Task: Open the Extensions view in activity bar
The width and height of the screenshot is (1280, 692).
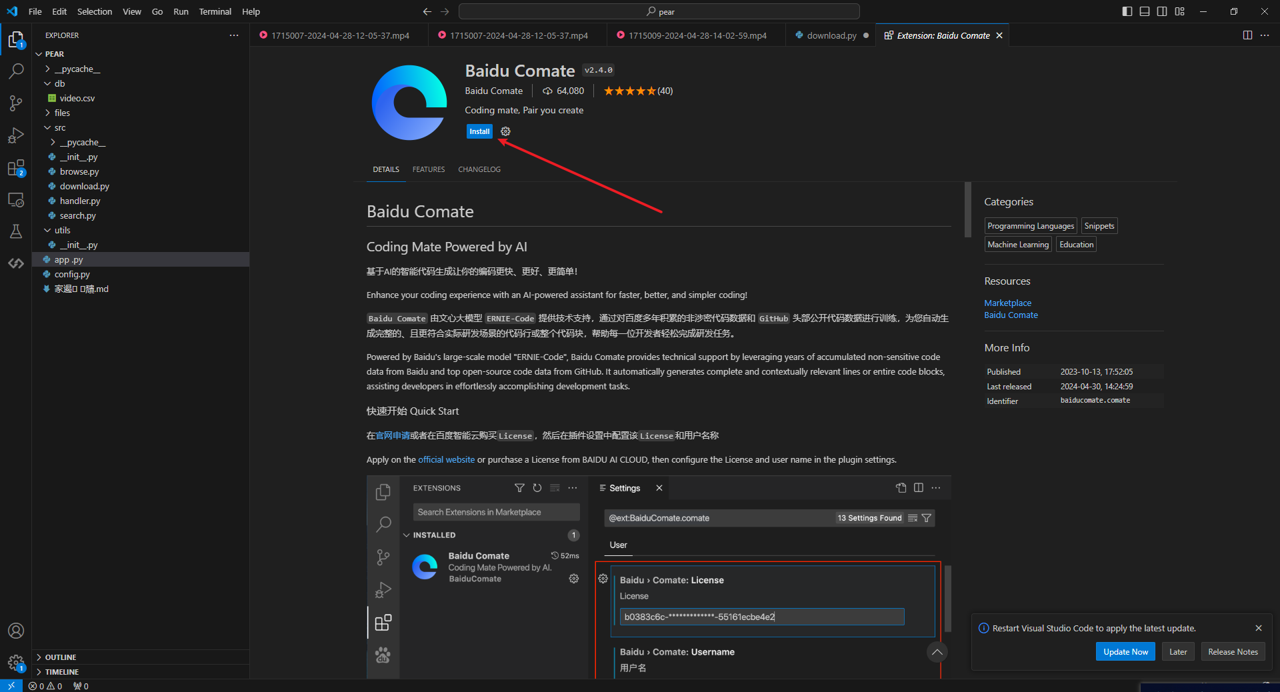Action: tap(16, 167)
